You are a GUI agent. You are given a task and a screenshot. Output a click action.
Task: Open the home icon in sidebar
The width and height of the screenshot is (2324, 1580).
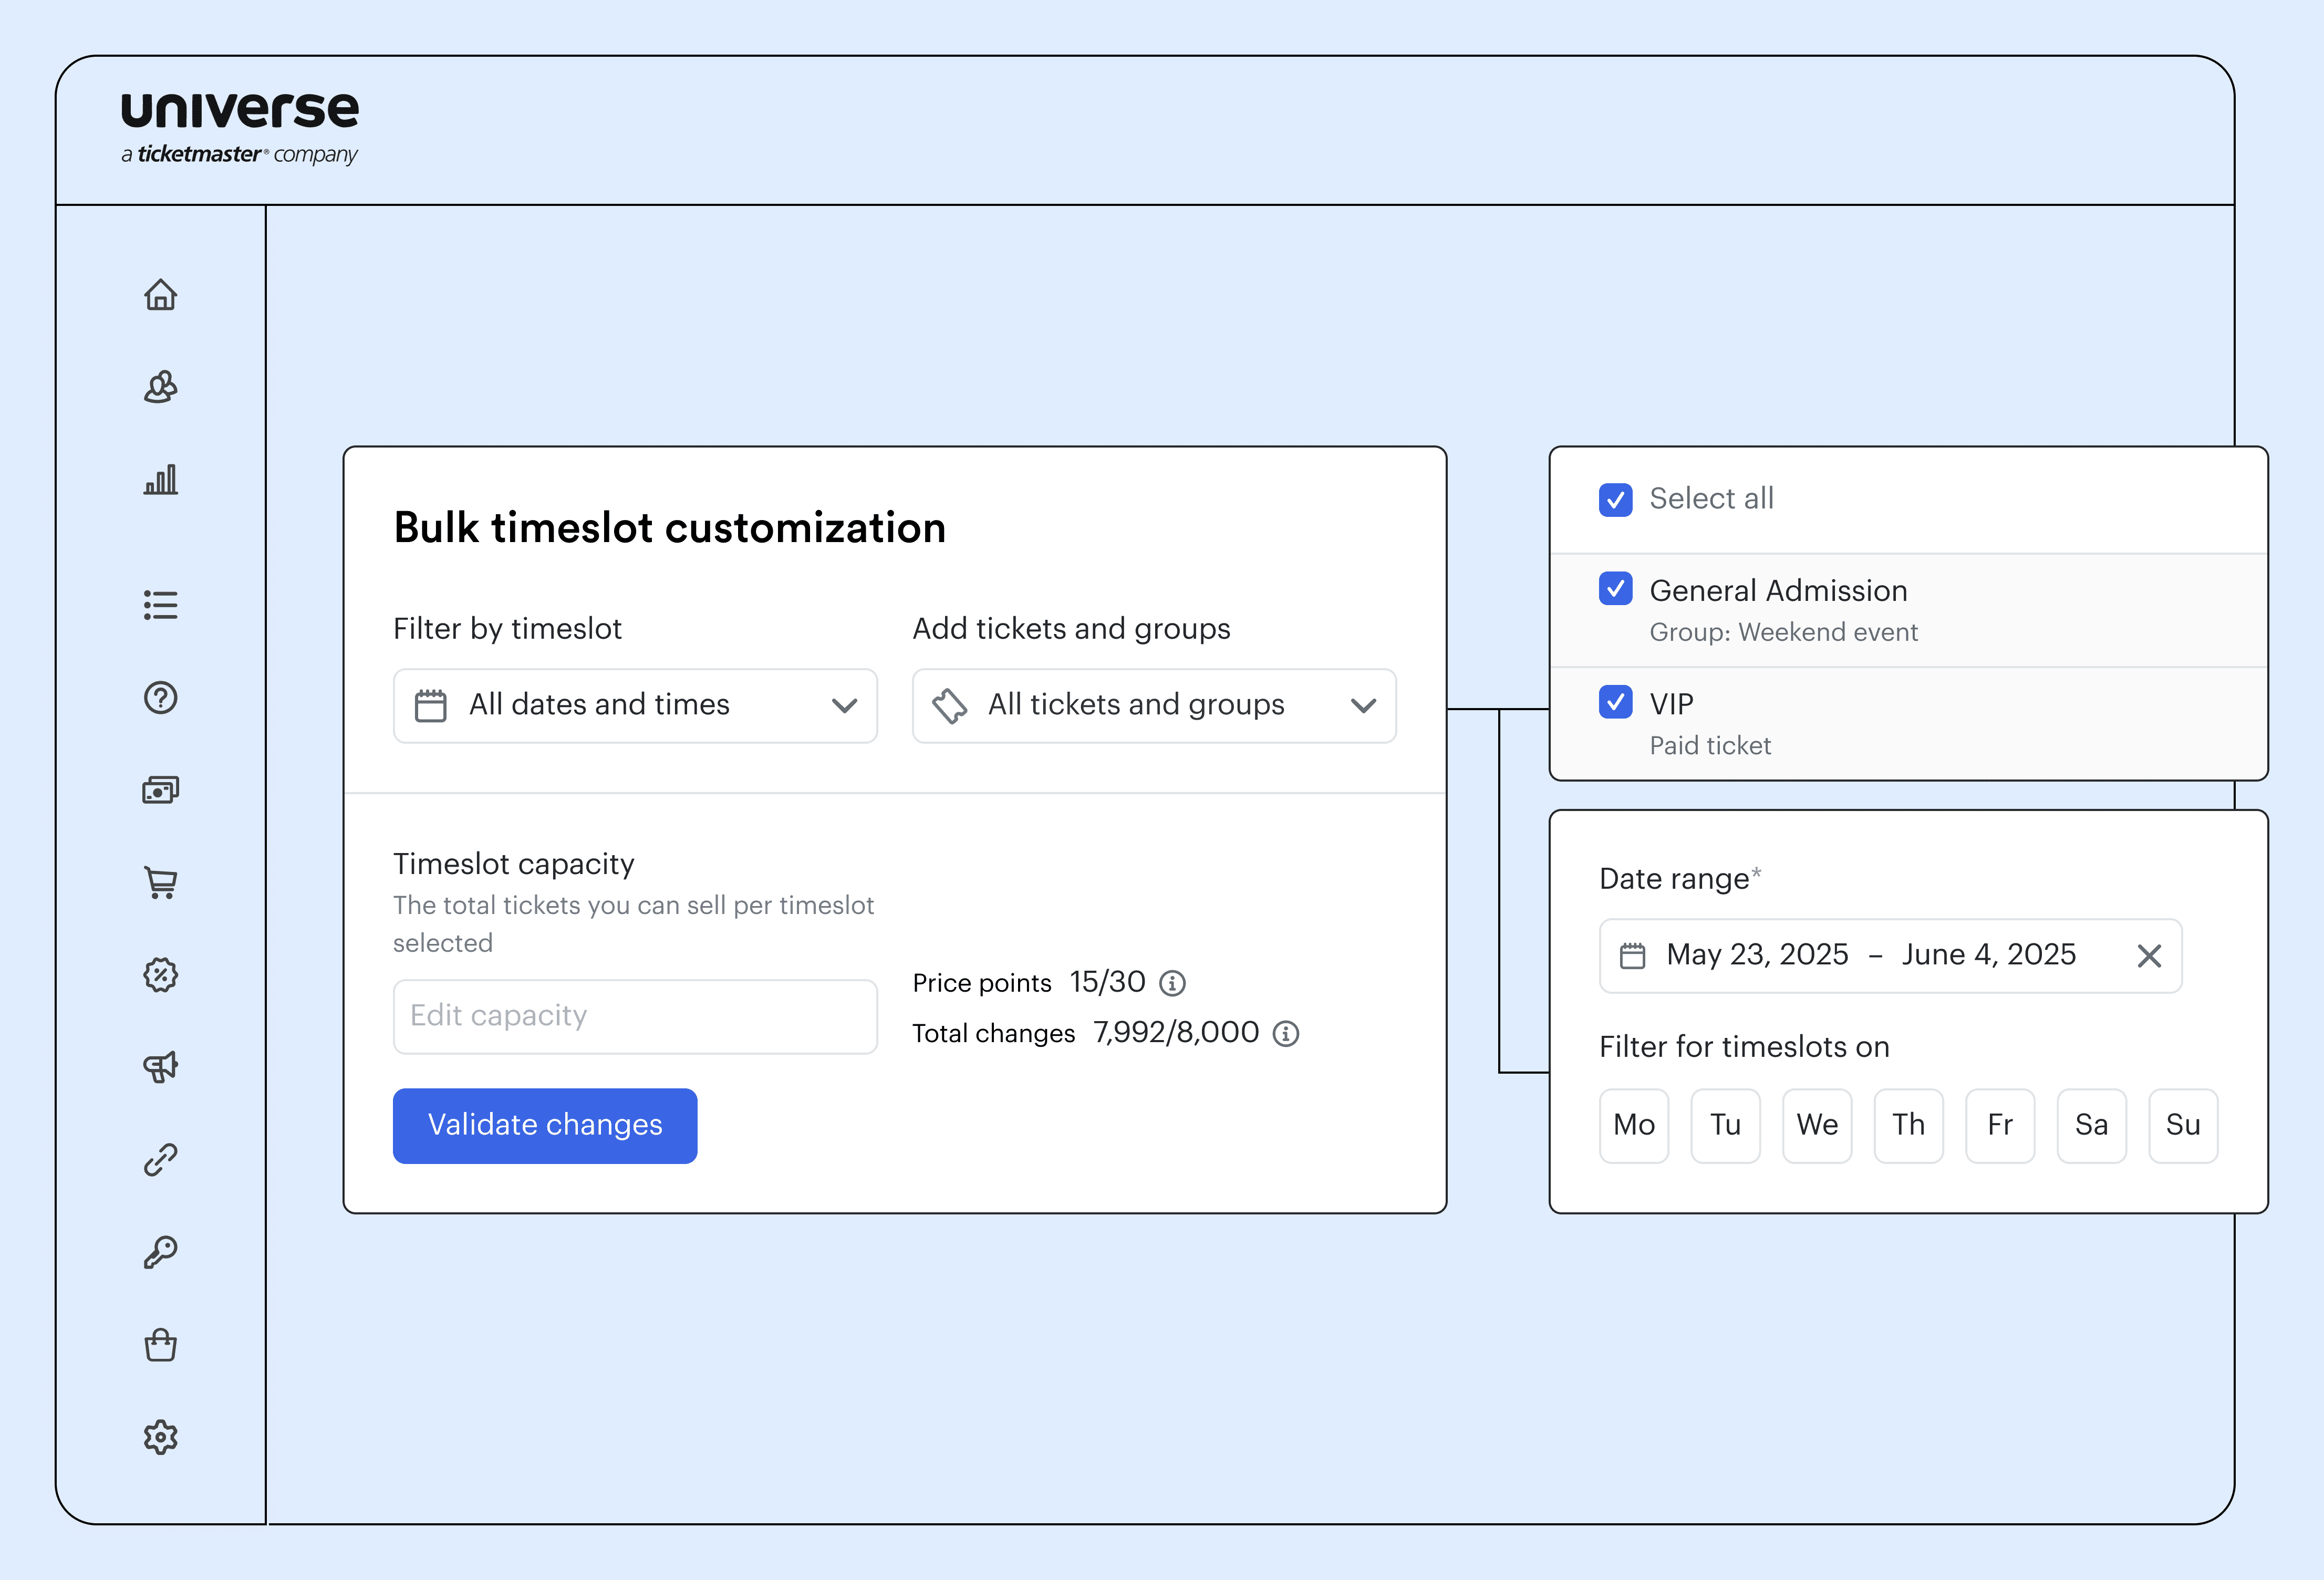160,295
